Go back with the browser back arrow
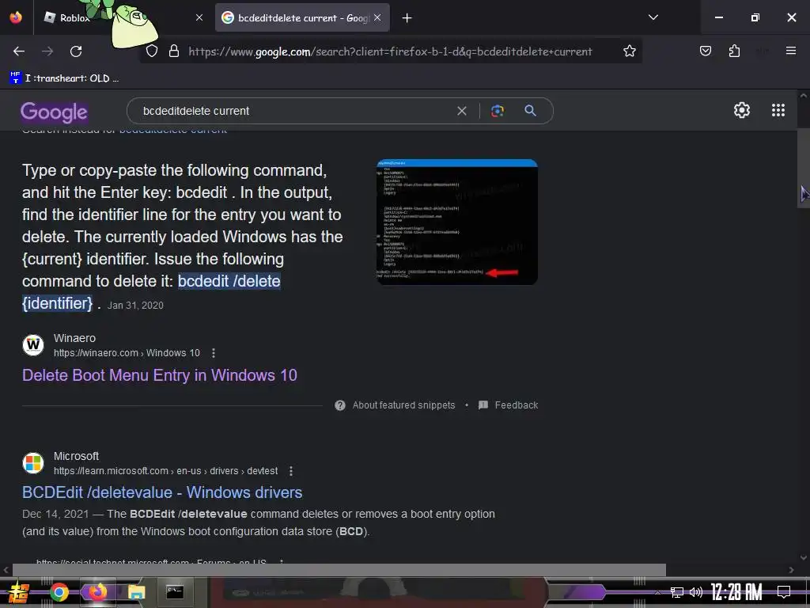The width and height of the screenshot is (810, 608). [x=19, y=51]
